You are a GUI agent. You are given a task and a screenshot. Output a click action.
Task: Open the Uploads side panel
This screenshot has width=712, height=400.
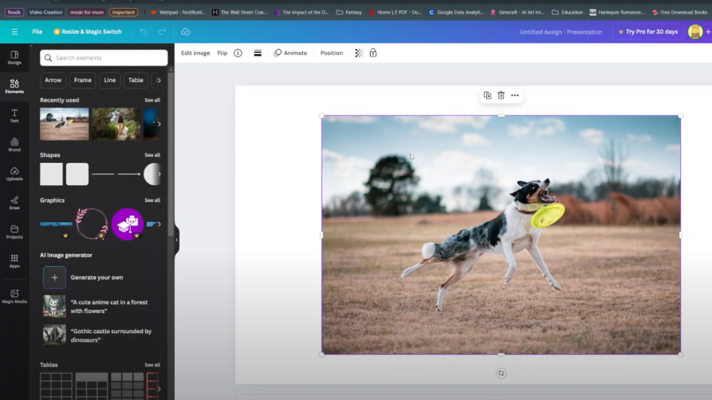(14, 173)
